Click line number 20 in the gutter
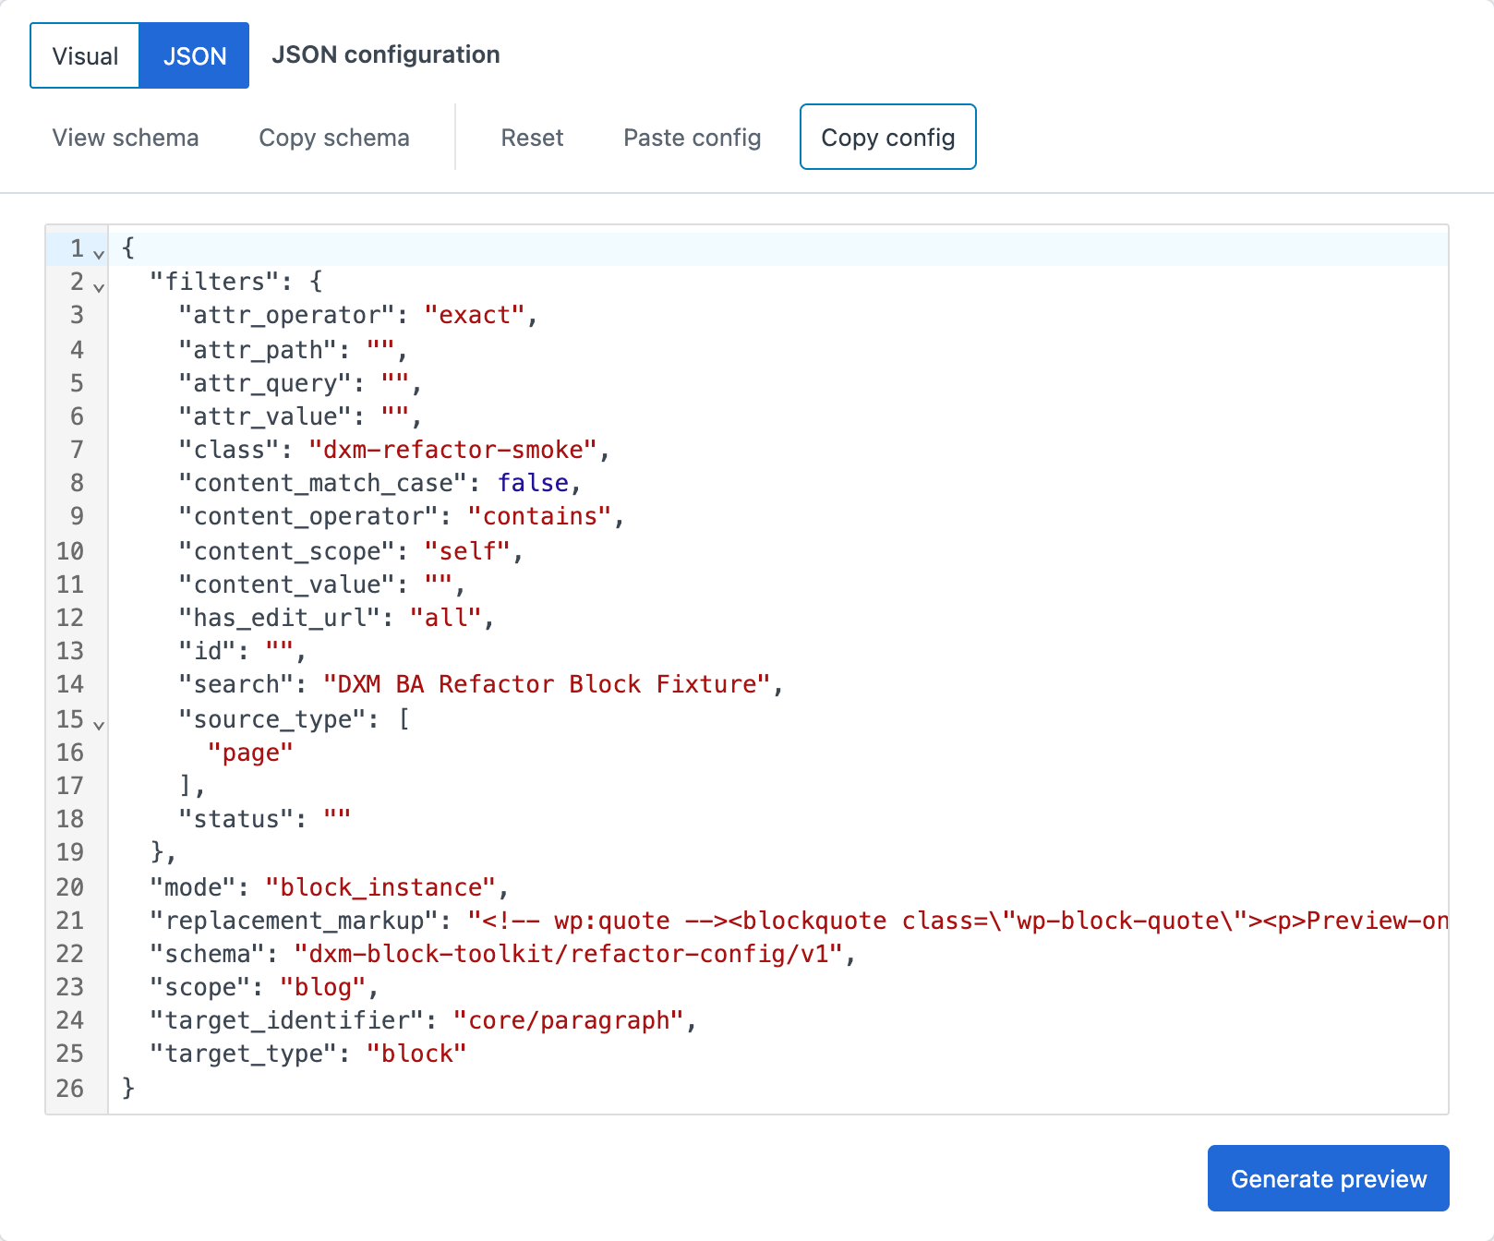The width and height of the screenshot is (1494, 1241). [70, 887]
